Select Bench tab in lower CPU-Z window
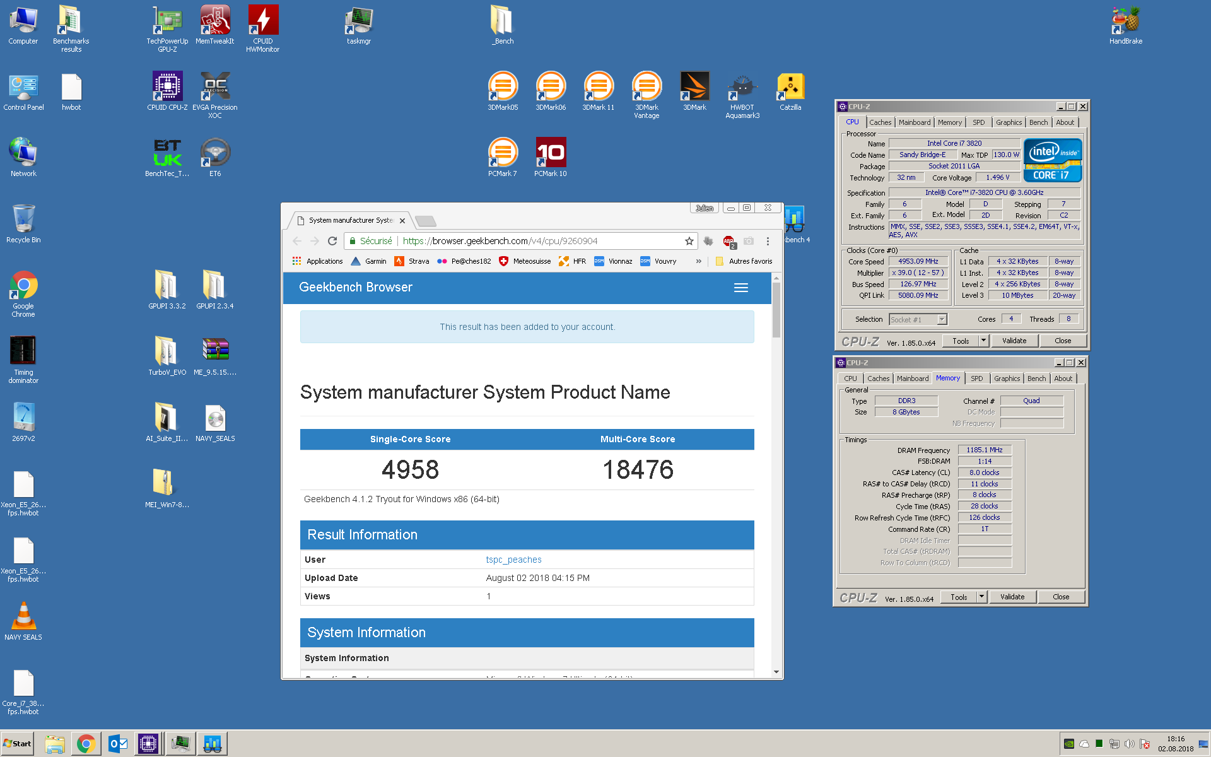Viewport: 1211px width, 757px height. pos(1036,378)
